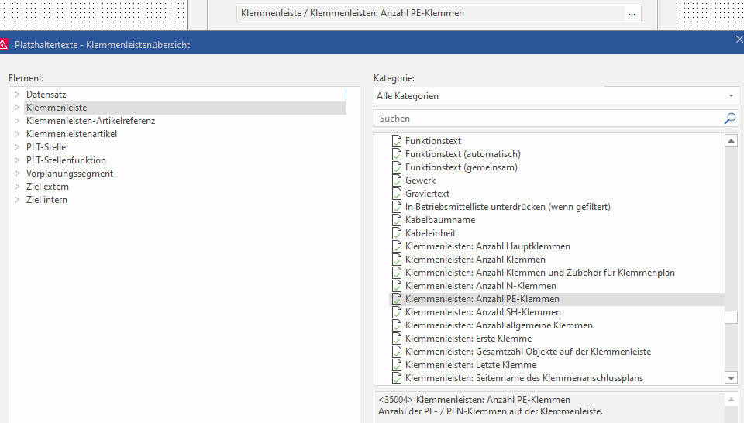Click into the Suchen search field
This screenshot has height=423, width=744.
click(549, 119)
